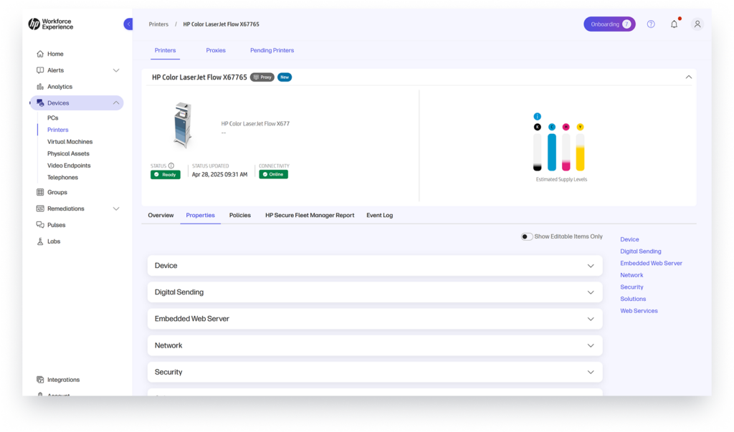Screen dimensions: 734x432
Task: Click the blue info icon above black toner
Action: pos(538,117)
